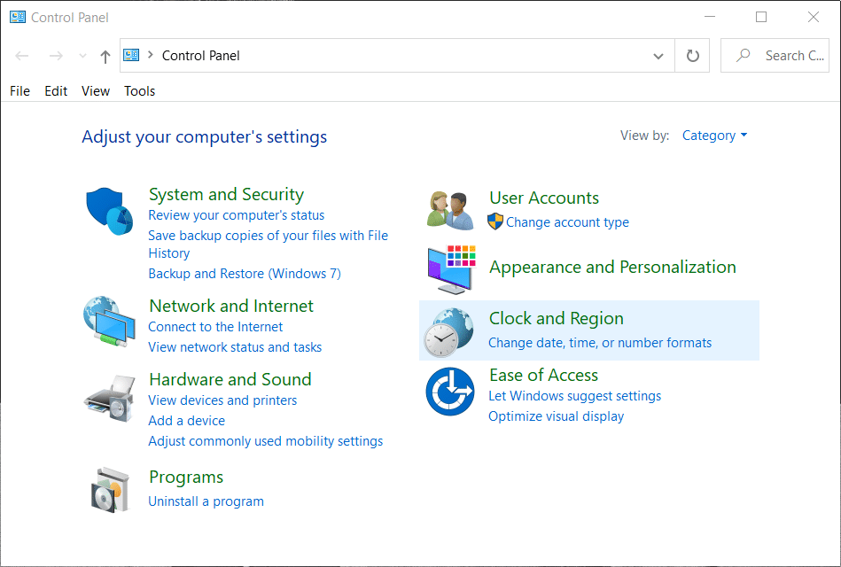
Task: Click the Uninstall a program link
Action: pos(206,501)
